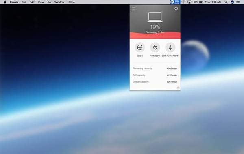This screenshot has width=244, height=154.
Task: Click the 4040 mAh value
Action: tap(172, 68)
